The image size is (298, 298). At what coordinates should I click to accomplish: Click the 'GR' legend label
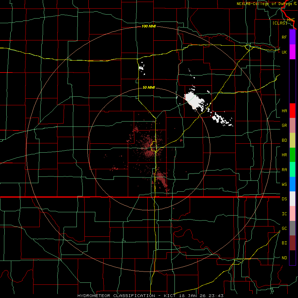pos(284,125)
